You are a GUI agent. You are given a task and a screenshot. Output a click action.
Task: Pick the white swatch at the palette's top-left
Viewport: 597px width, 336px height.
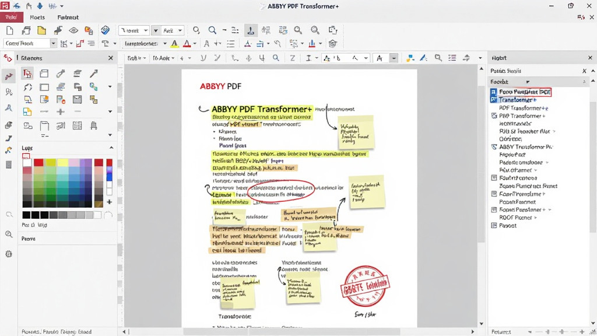pyautogui.click(x=27, y=163)
